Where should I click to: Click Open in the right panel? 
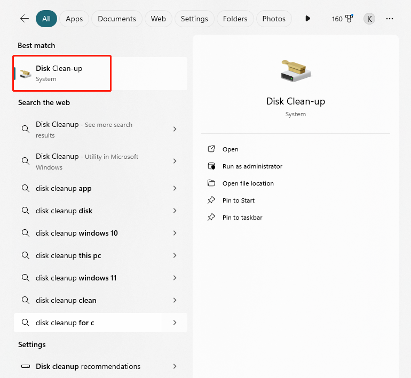(x=230, y=149)
